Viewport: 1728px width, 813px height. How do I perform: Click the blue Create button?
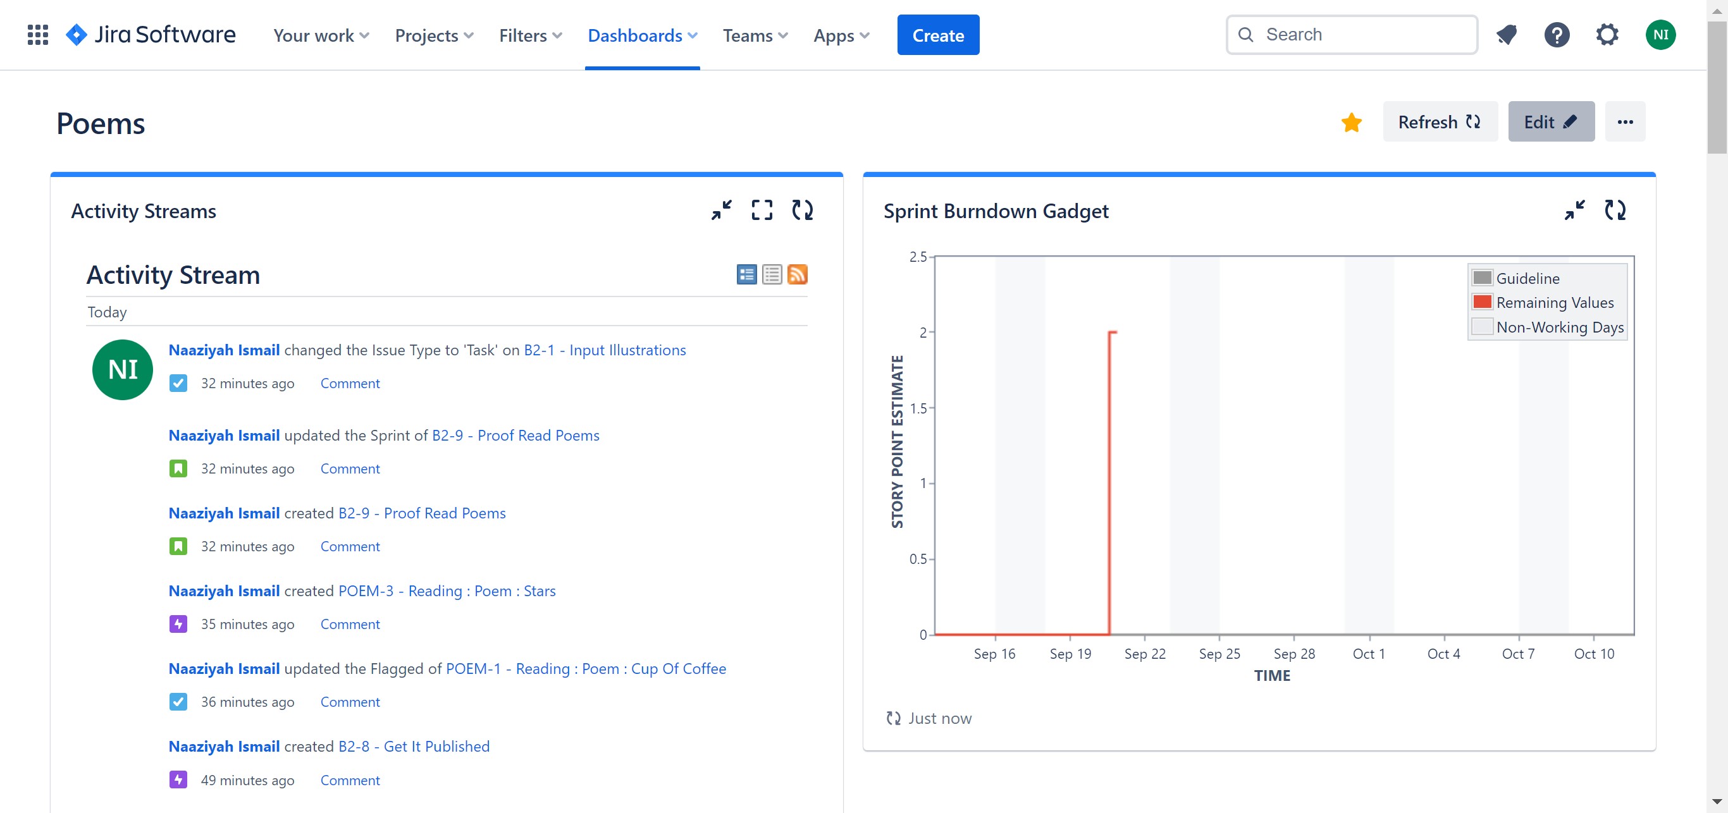click(937, 35)
